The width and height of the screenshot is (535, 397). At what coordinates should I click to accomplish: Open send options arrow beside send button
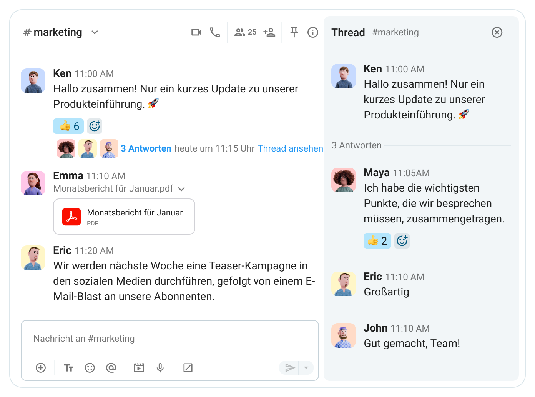[x=306, y=368]
